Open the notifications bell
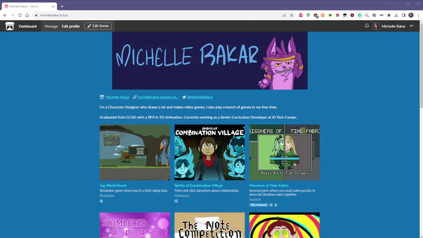 (x=367, y=26)
